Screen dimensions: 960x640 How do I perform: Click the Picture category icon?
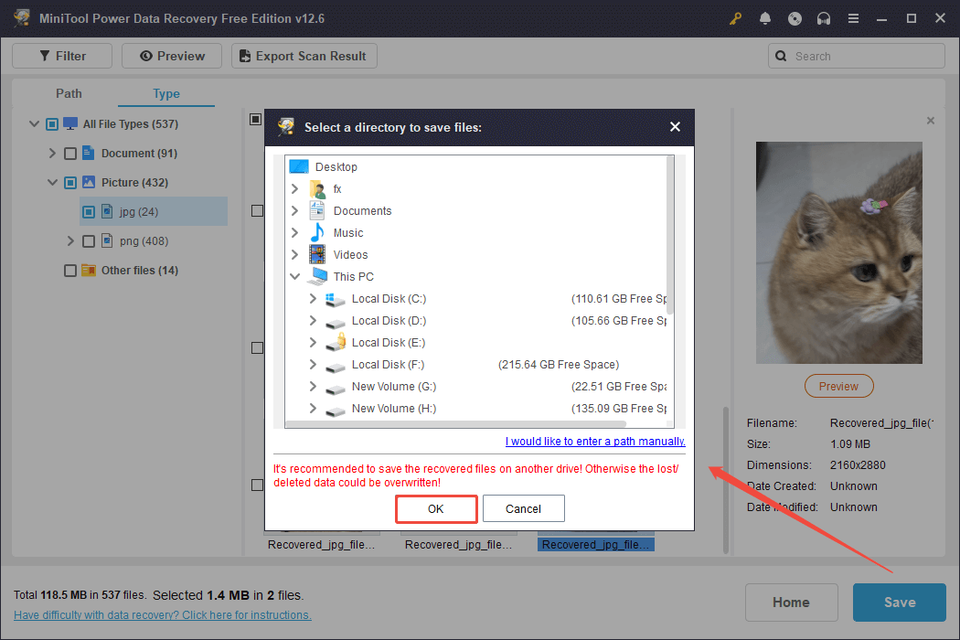[x=89, y=182]
